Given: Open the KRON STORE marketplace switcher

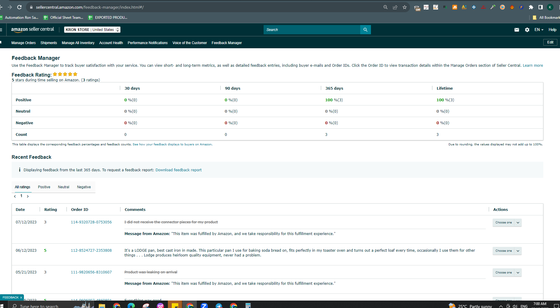Looking at the screenshot, I should tap(92, 30).
